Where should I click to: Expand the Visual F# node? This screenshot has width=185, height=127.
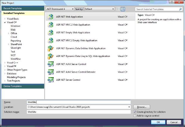[5, 66]
